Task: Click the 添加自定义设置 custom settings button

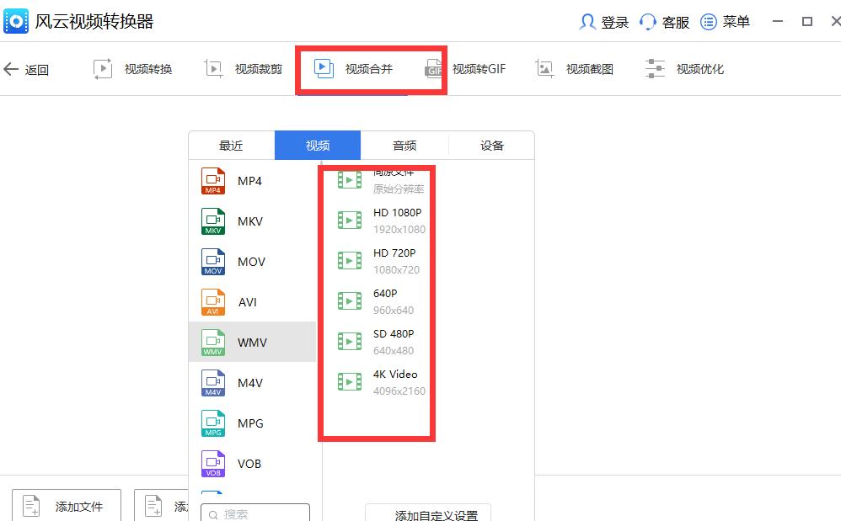Action: 427,513
